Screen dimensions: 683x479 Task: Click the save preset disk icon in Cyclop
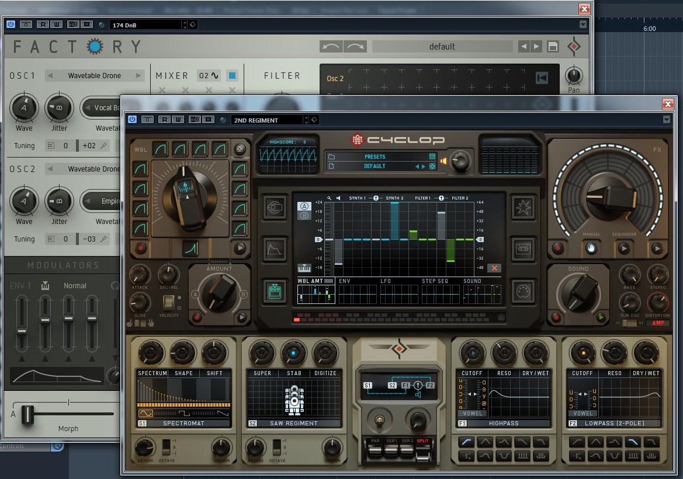coord(432,156)
